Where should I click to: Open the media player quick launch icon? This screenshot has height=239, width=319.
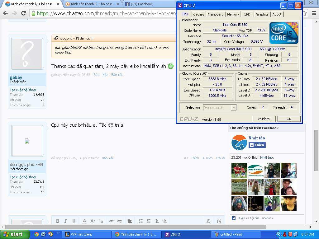click(50, 234)
